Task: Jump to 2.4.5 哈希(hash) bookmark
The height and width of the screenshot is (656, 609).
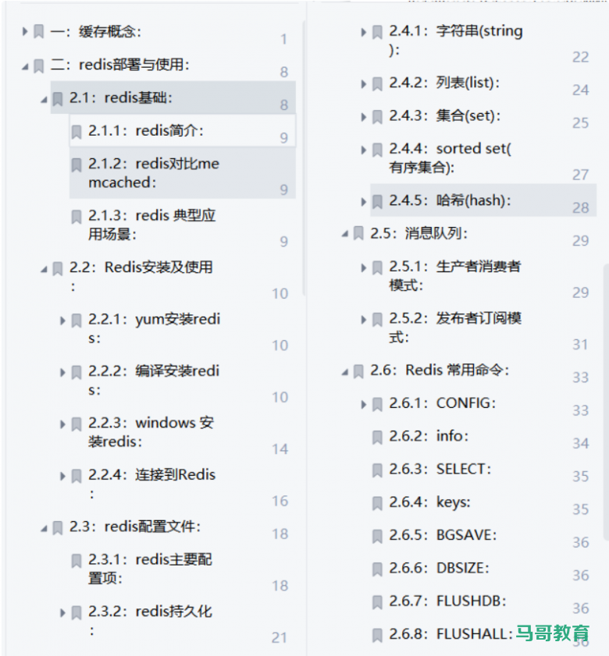Action: (x=450, y=200)
